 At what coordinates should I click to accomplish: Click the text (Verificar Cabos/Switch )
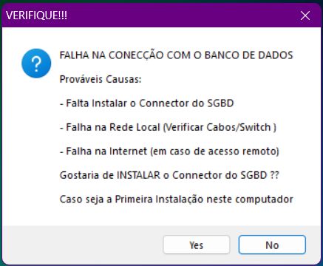click(x=220, y=127)
